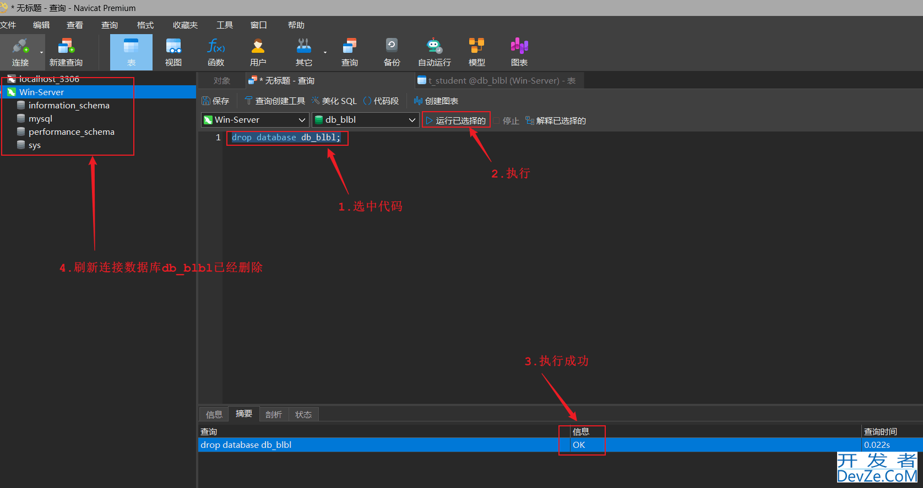Viewport: 923px width, 488px height.
Task: Open the View (查看) menu
Action: (x=75, y=25)
